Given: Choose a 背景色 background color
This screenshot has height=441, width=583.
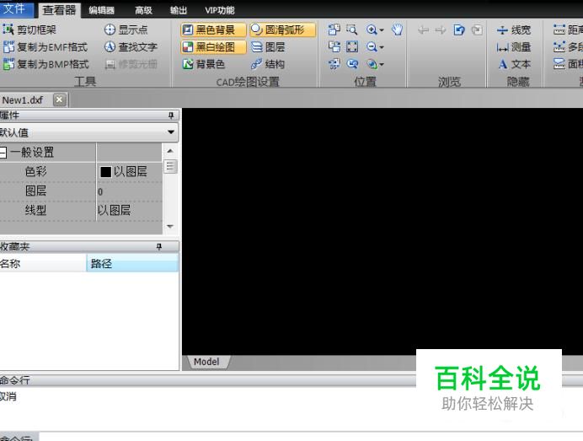Looking at the screenshot, I should [x=203, y=64].
